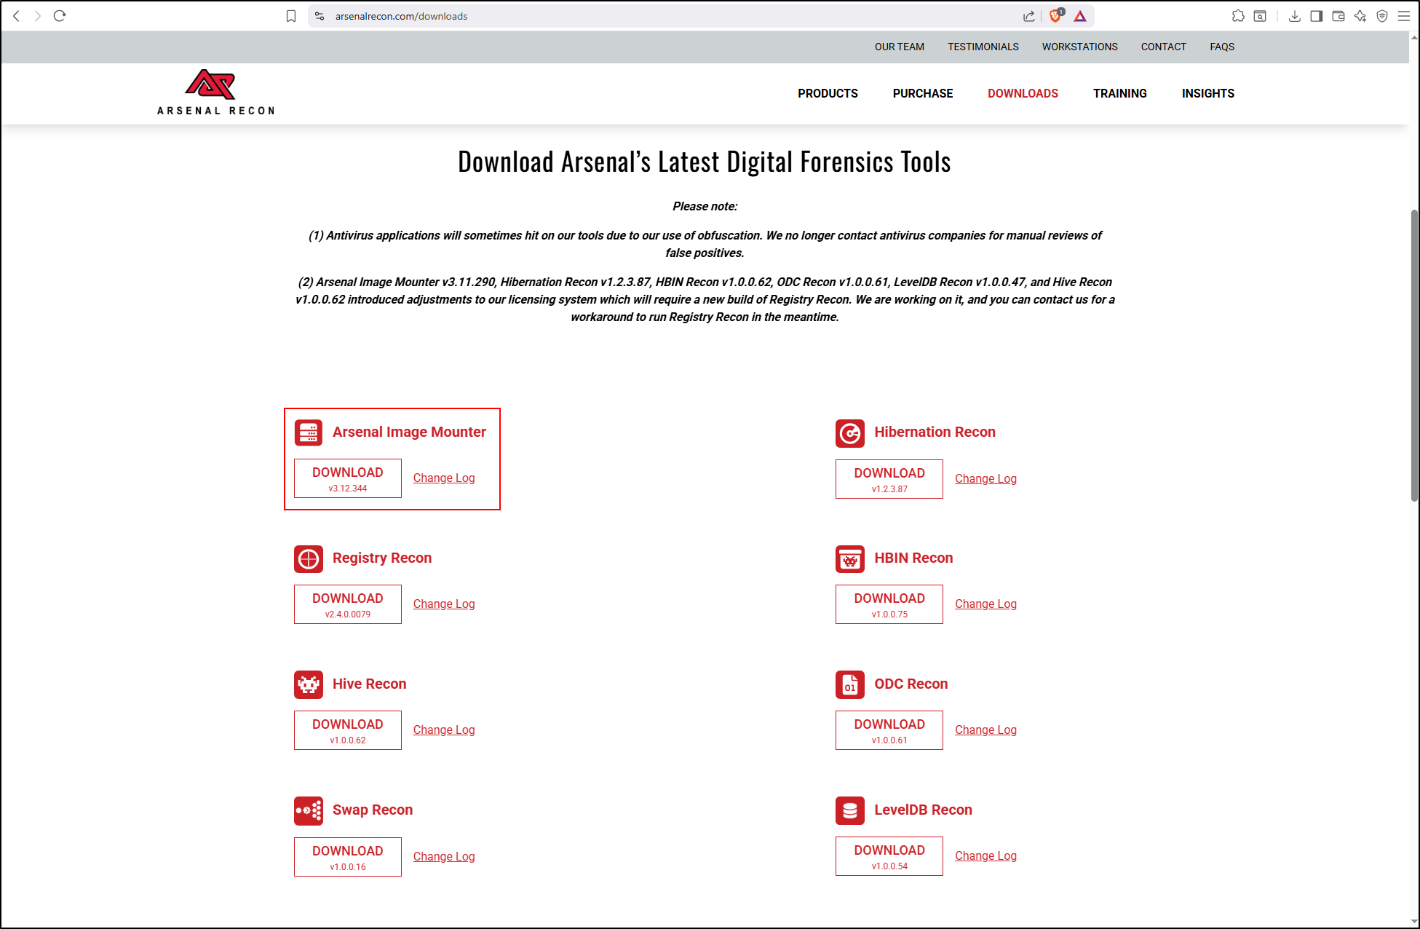The width and height of the screenshot is (1420, 929).
Task: Navigate to the PURCHASE page
Action: (923, 93)
